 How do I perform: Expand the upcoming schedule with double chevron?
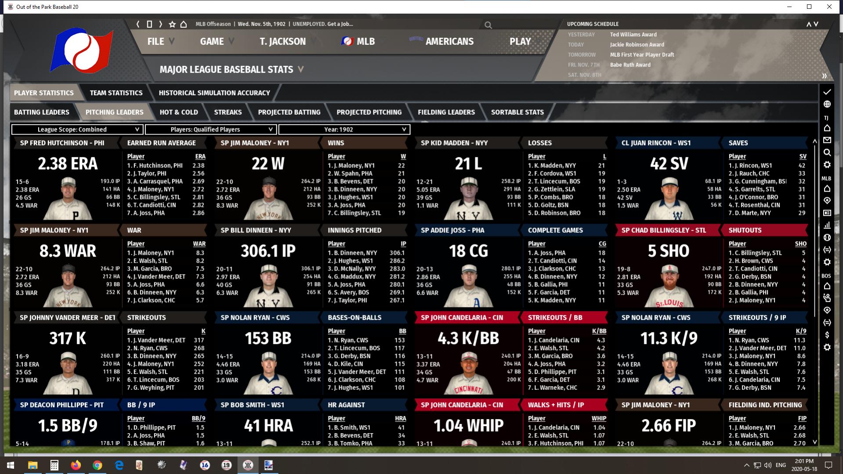[x=824, y=76]
